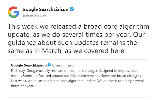Click "times per year...." ending the quoted tweet

click(24, 86)
